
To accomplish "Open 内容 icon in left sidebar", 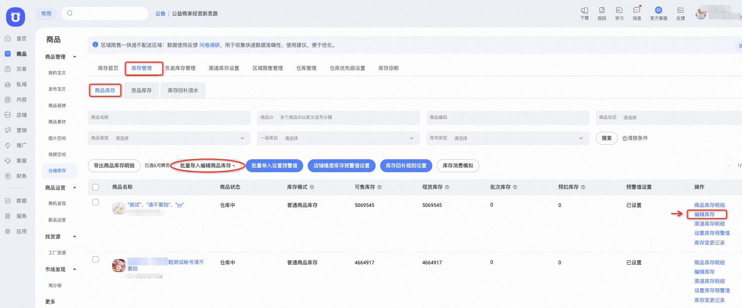I will point(8,99).
